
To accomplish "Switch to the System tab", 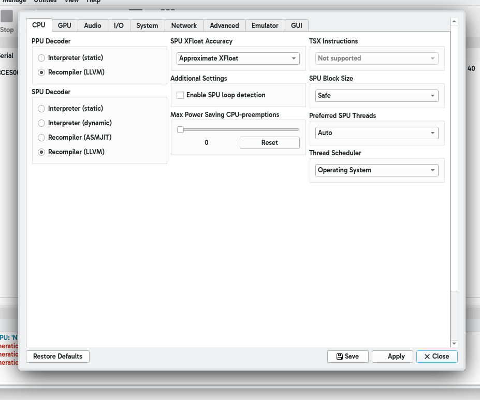I will tap(147, 25).
